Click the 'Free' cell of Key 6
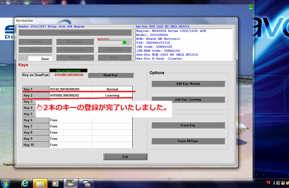Screen dimensions: 289x188 click(x=71, y=120)
